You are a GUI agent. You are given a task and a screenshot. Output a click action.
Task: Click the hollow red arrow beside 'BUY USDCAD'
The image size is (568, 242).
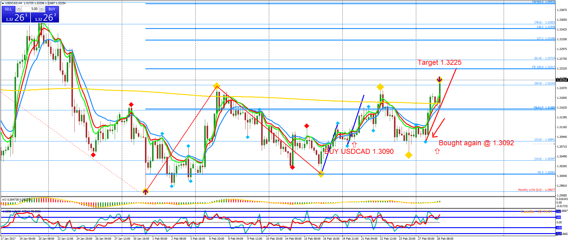click(354, 144)
